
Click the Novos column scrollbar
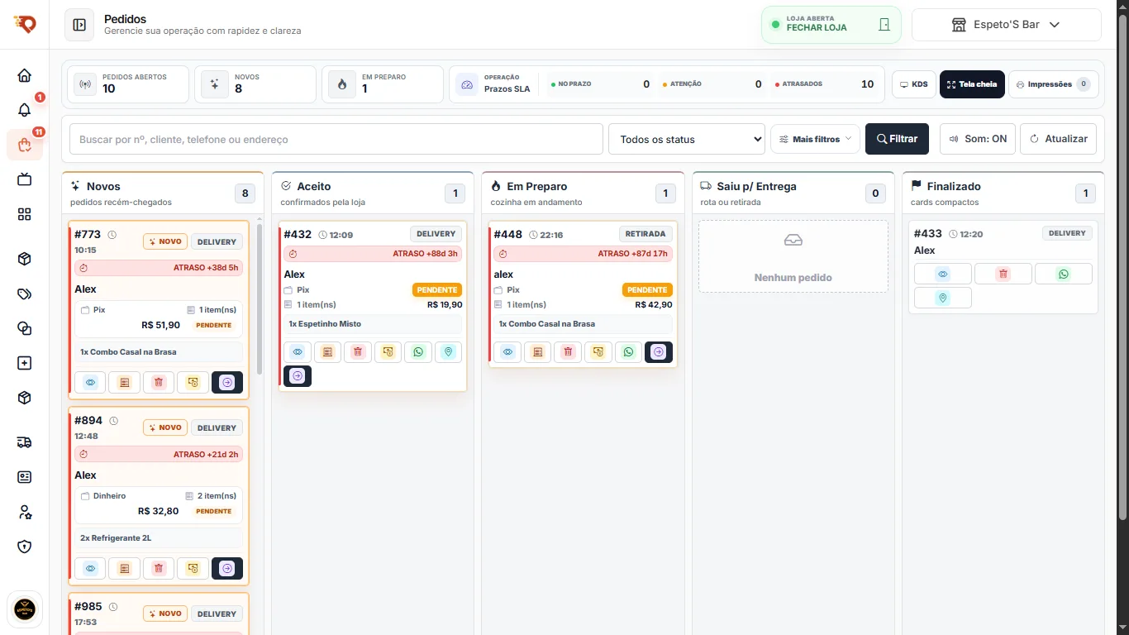click(x=260, y=299)
